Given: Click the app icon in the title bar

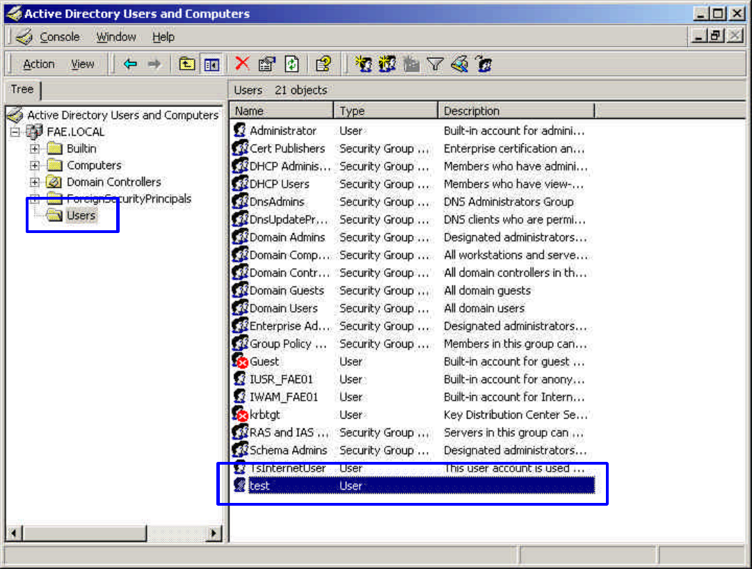Looking at the screenshot, I should [x=15, y=13].
